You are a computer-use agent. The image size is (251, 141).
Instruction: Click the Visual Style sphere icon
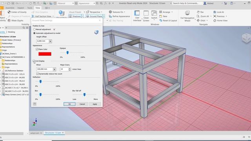(62, 13)
